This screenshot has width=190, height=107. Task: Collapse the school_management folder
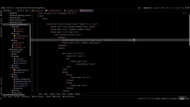[x=9, y=24]
